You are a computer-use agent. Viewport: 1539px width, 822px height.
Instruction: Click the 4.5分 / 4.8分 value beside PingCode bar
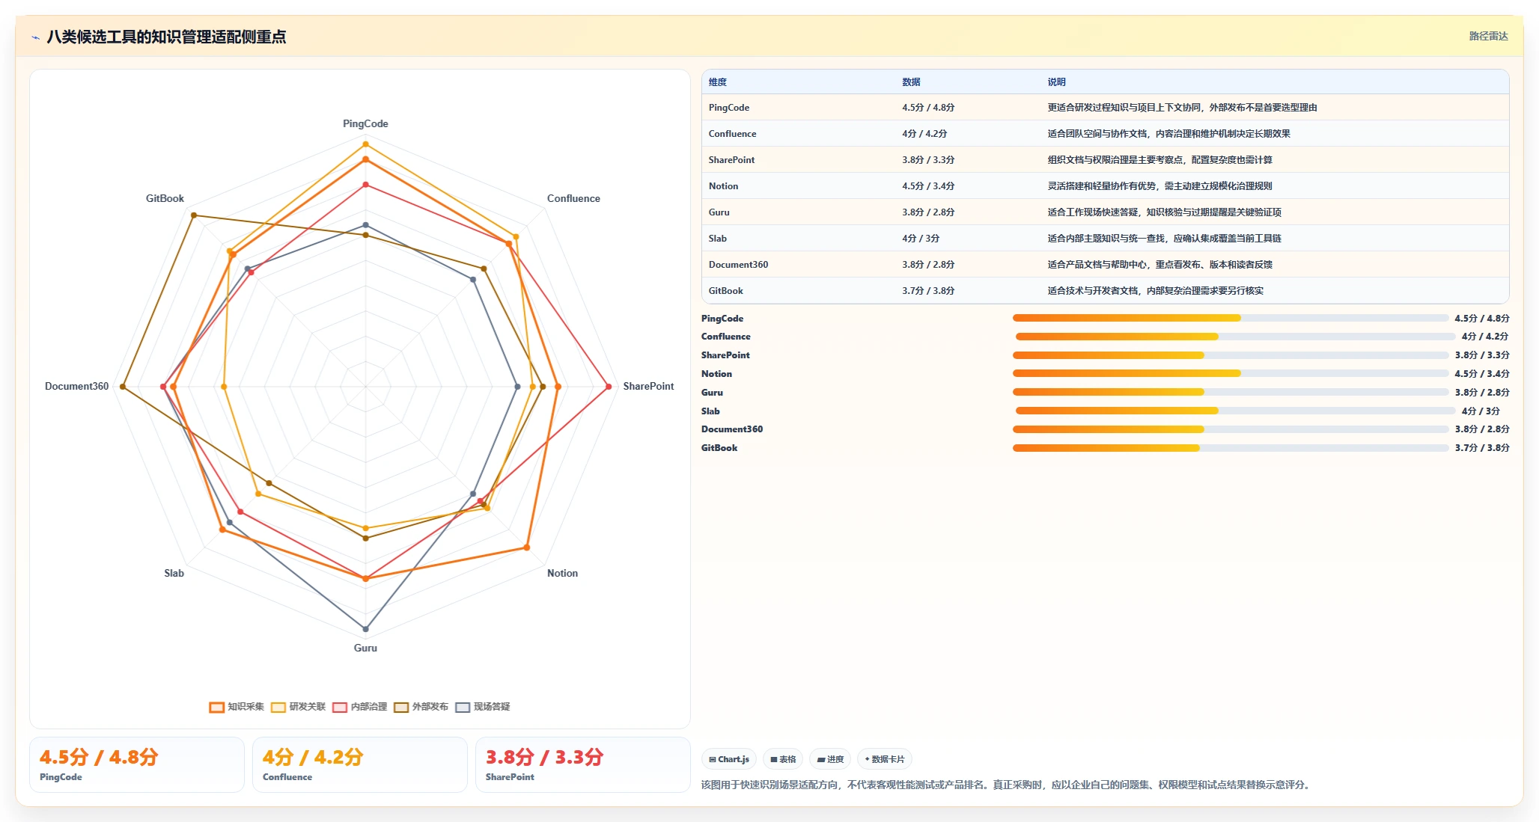pos(1482,319)
